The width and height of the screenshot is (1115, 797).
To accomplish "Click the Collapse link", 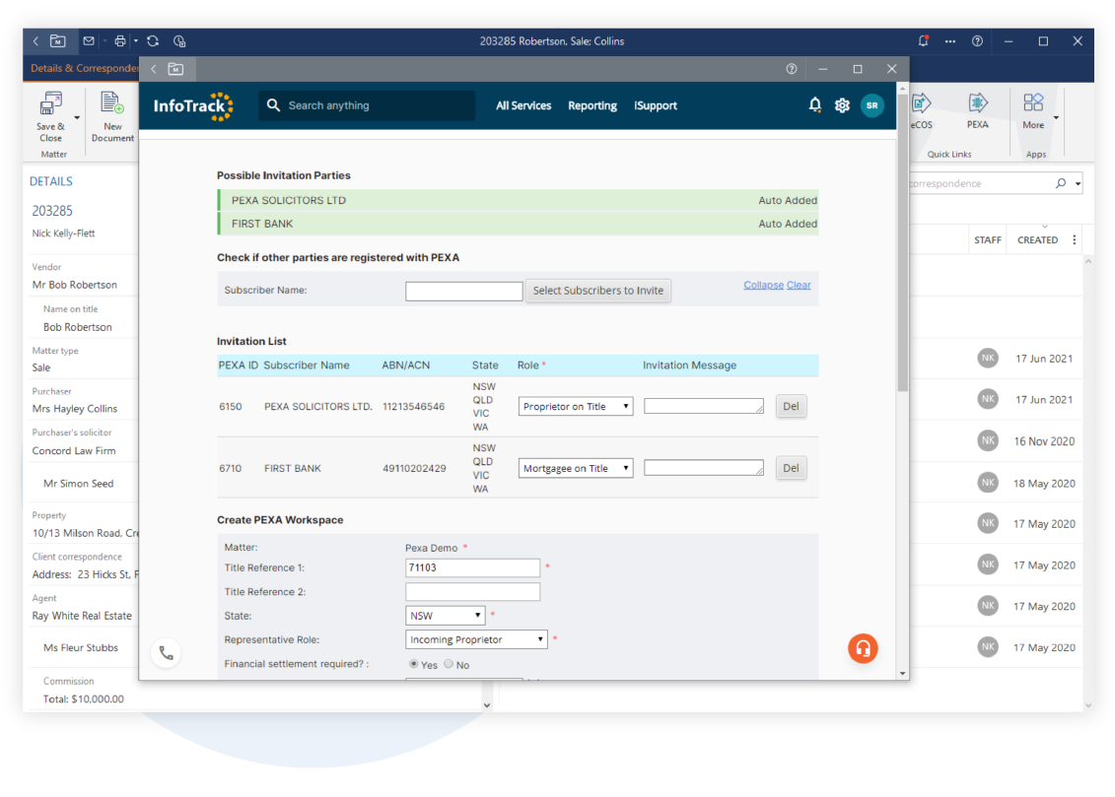I will [x=763, y=285].
